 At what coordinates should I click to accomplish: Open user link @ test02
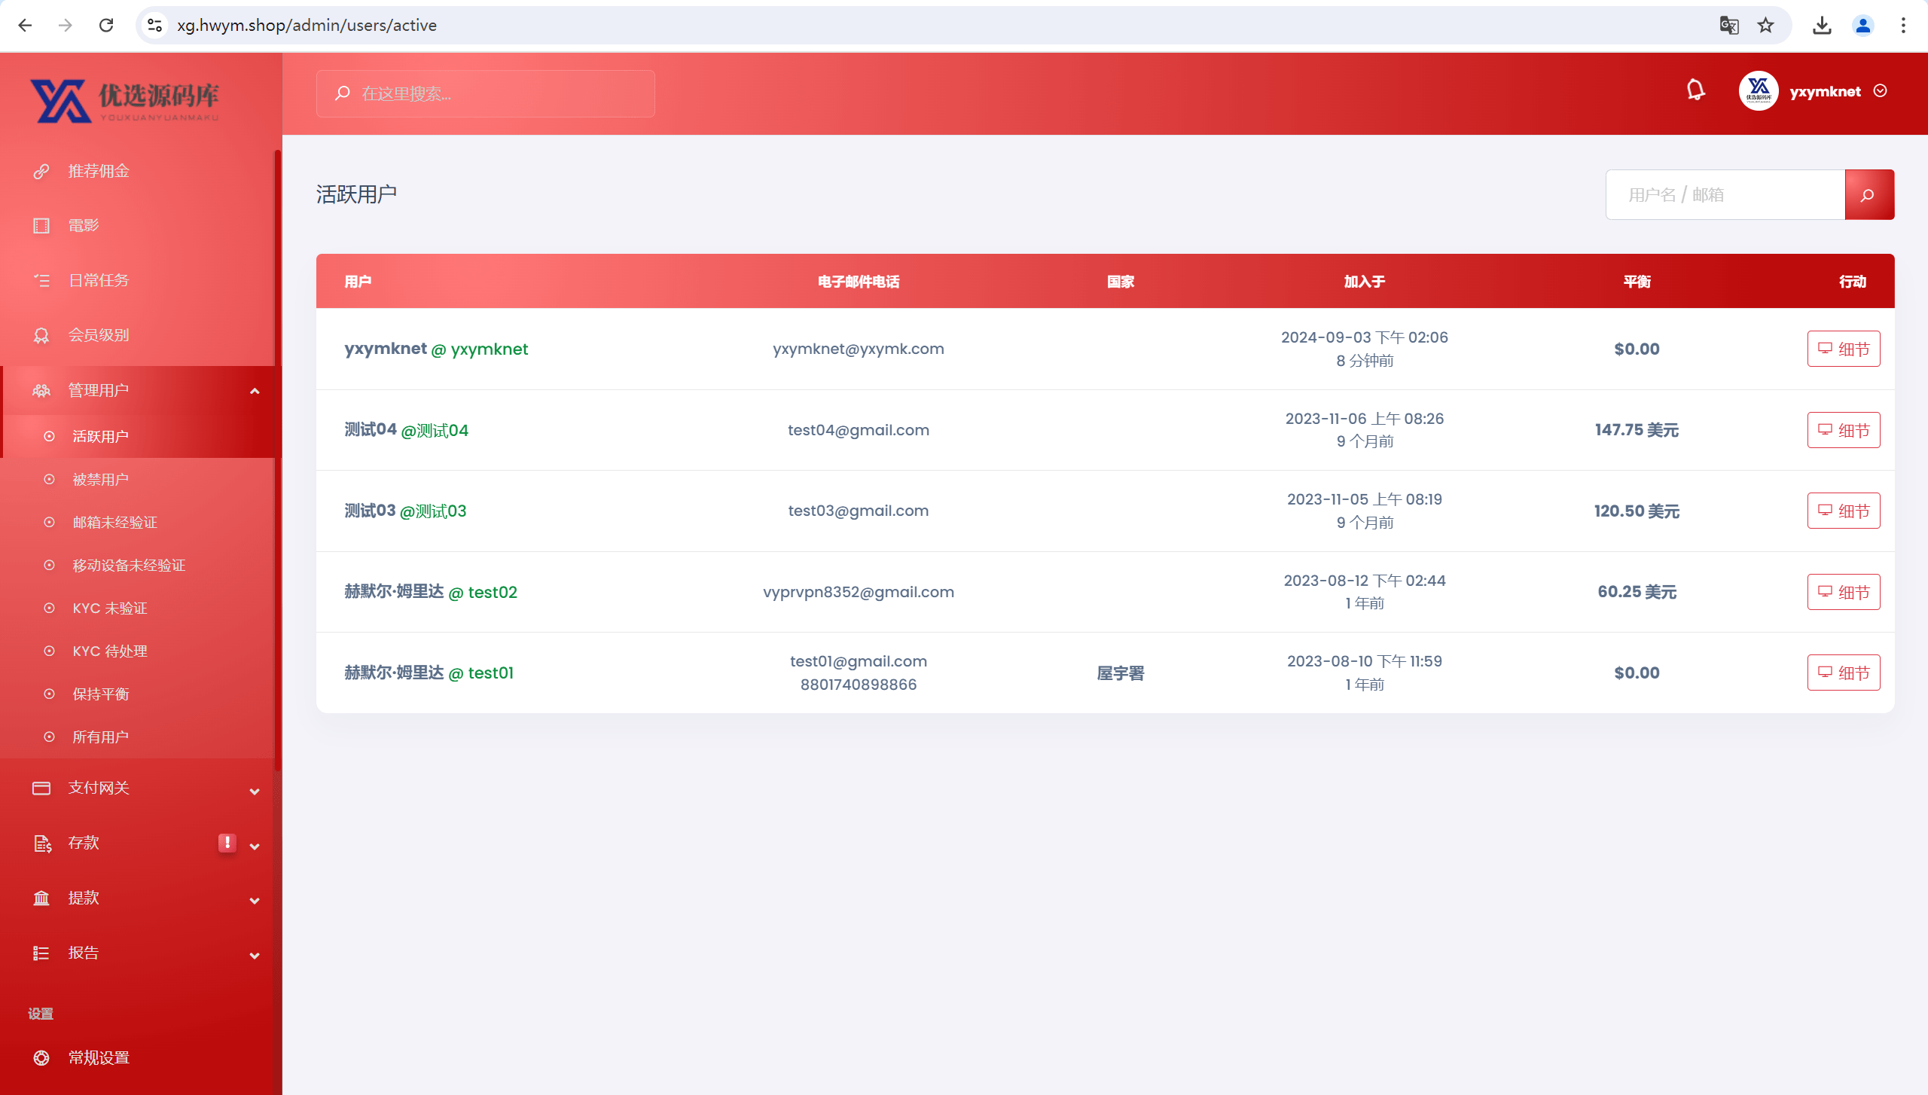pos(483,593)
